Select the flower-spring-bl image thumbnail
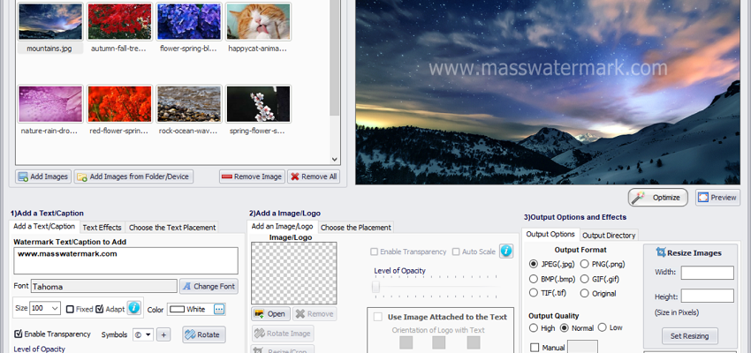Screen dimensions: 751x353 [189, 22]
